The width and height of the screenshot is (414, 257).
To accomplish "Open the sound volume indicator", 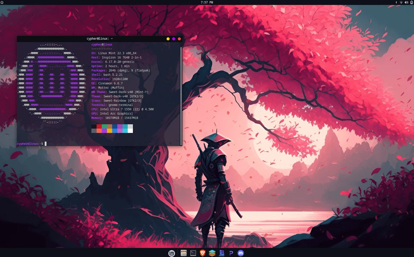I will 406,2.
